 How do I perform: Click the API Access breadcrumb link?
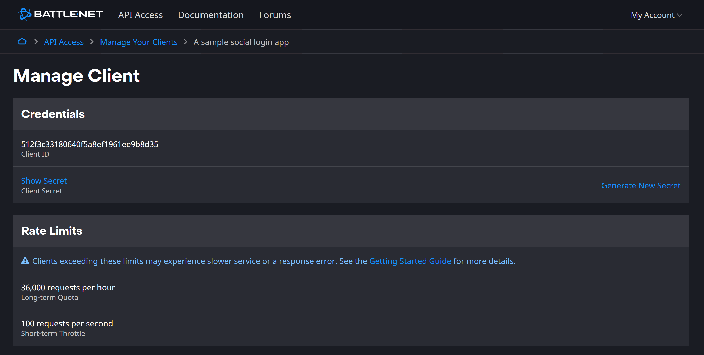tap(64, 42)
